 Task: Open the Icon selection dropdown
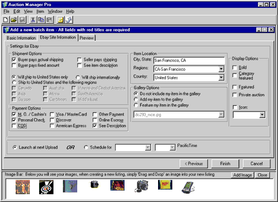click(262, 115)
